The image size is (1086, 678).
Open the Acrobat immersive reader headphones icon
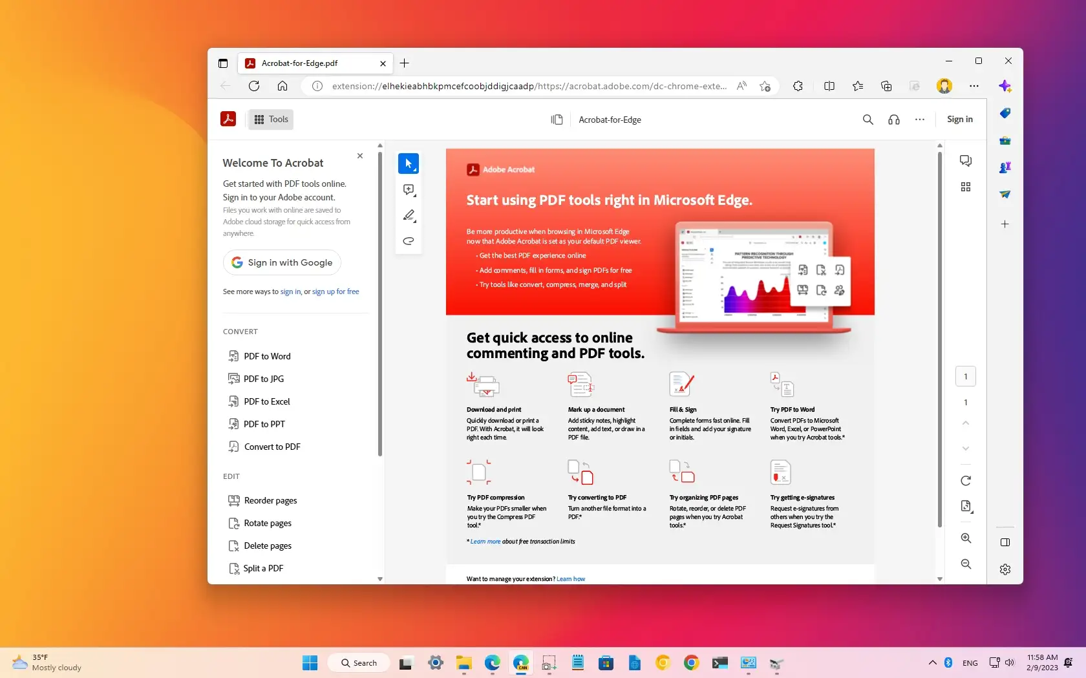[x=893, y=120]
